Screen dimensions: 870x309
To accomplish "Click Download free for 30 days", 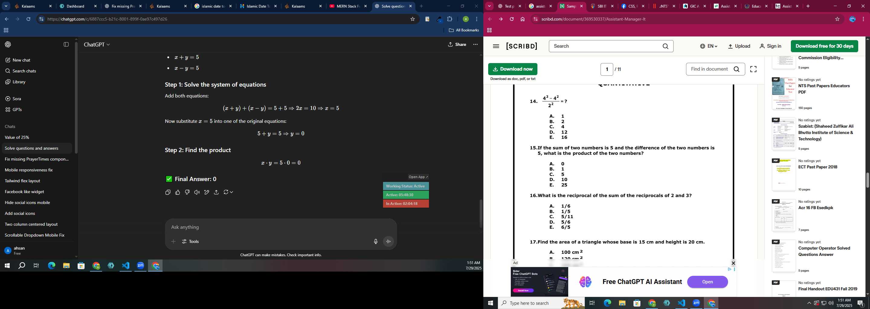I will click(x=824, y=46).
